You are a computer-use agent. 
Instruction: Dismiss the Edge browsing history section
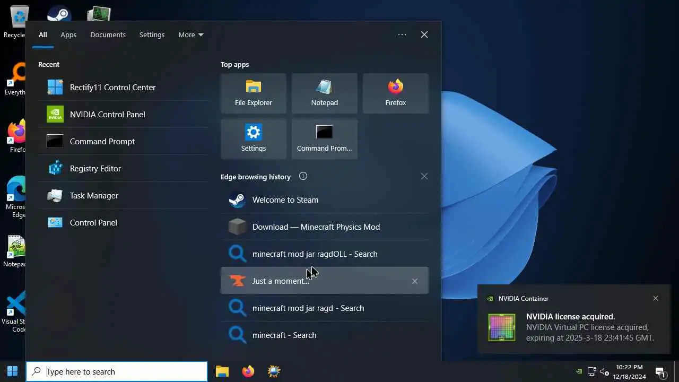point(424,176)
